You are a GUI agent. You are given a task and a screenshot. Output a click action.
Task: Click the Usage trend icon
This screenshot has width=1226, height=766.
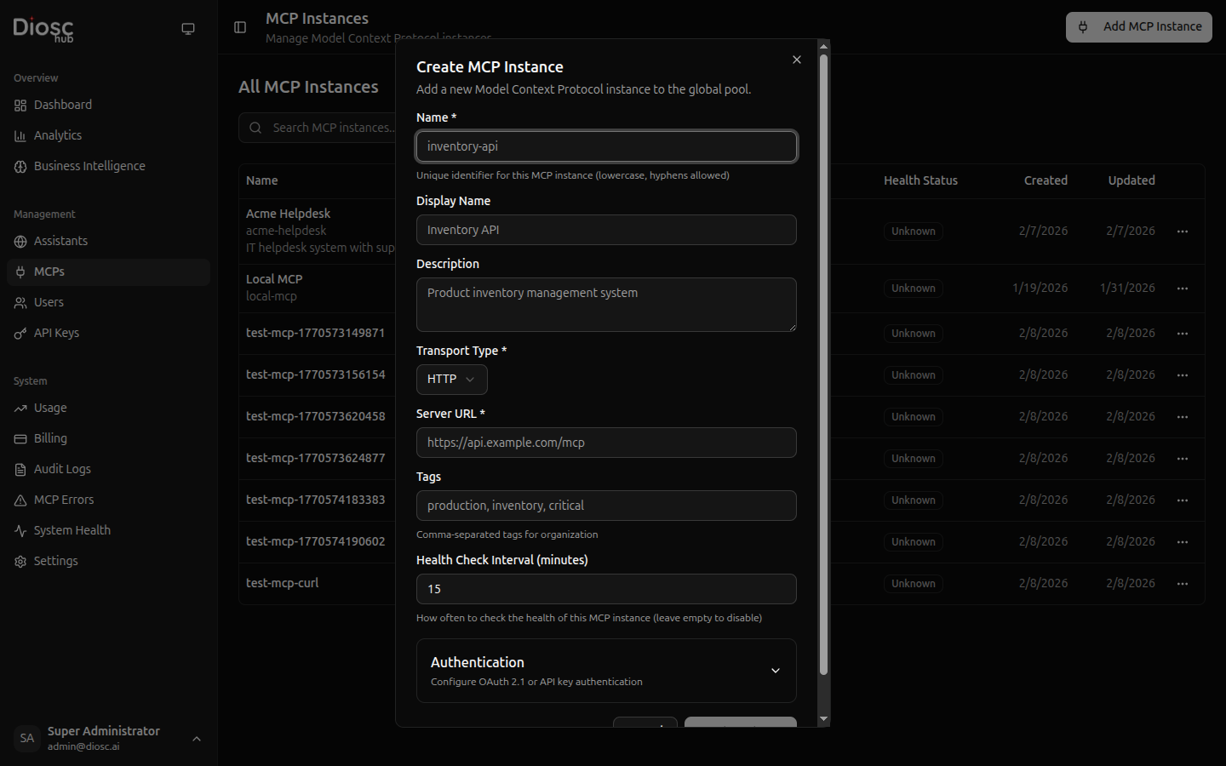pyautogui.click(x=20, y=408)
